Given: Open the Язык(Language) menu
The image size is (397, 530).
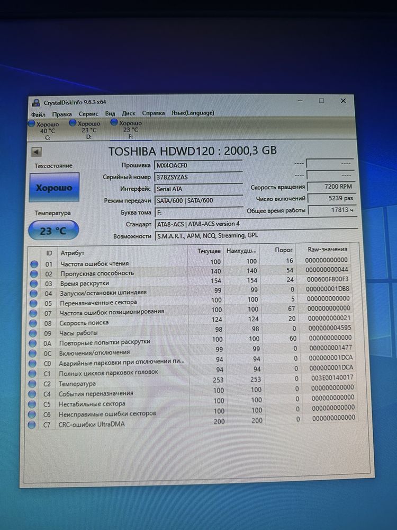Looking at the screenshot, I should click(x=193, y=112).
